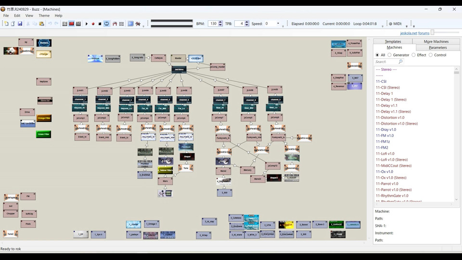Open the Speed dropdown
This screenshot has height=260, width=462.
pos(278,23)
